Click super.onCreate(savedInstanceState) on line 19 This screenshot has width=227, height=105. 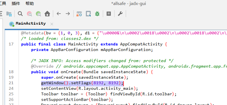coord(85,77)
